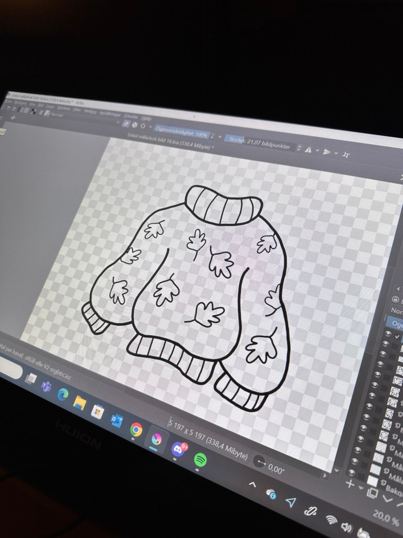
Task: Click the vertical mirror tool icon
Action: (327, 152)
